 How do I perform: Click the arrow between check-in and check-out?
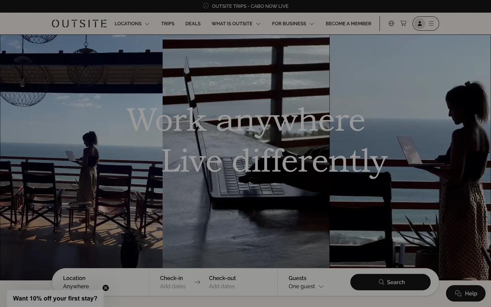click(197, 282)
